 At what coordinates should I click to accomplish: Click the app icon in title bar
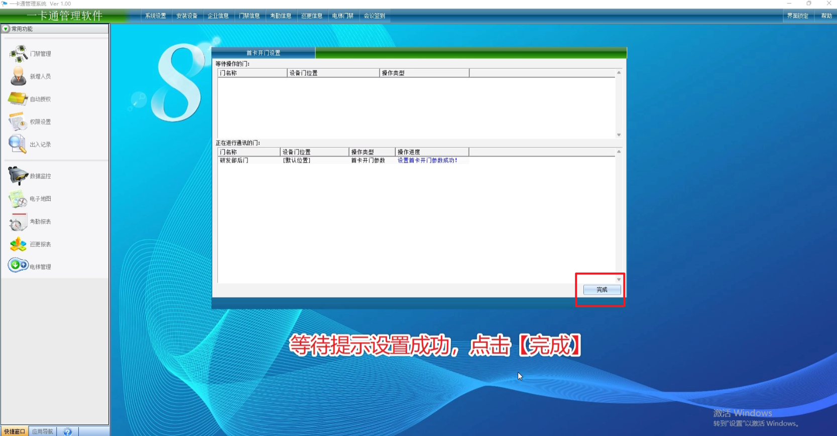click(5, 4)
